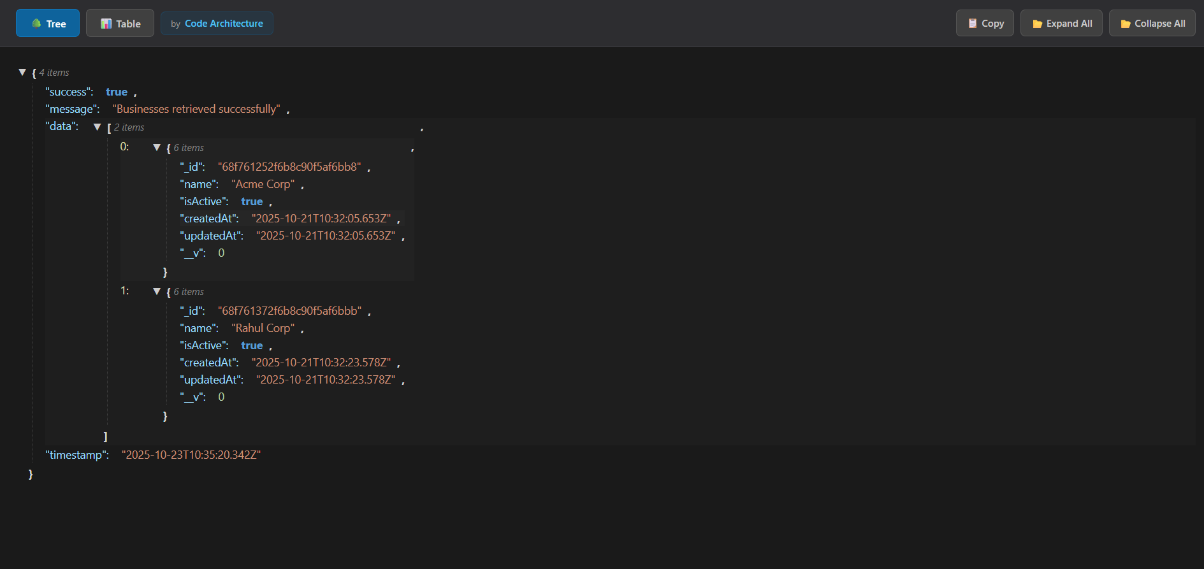The width and height of the screenshot is (1204, 569).
Task: Click the Collapse All button
Action: 1152,23
